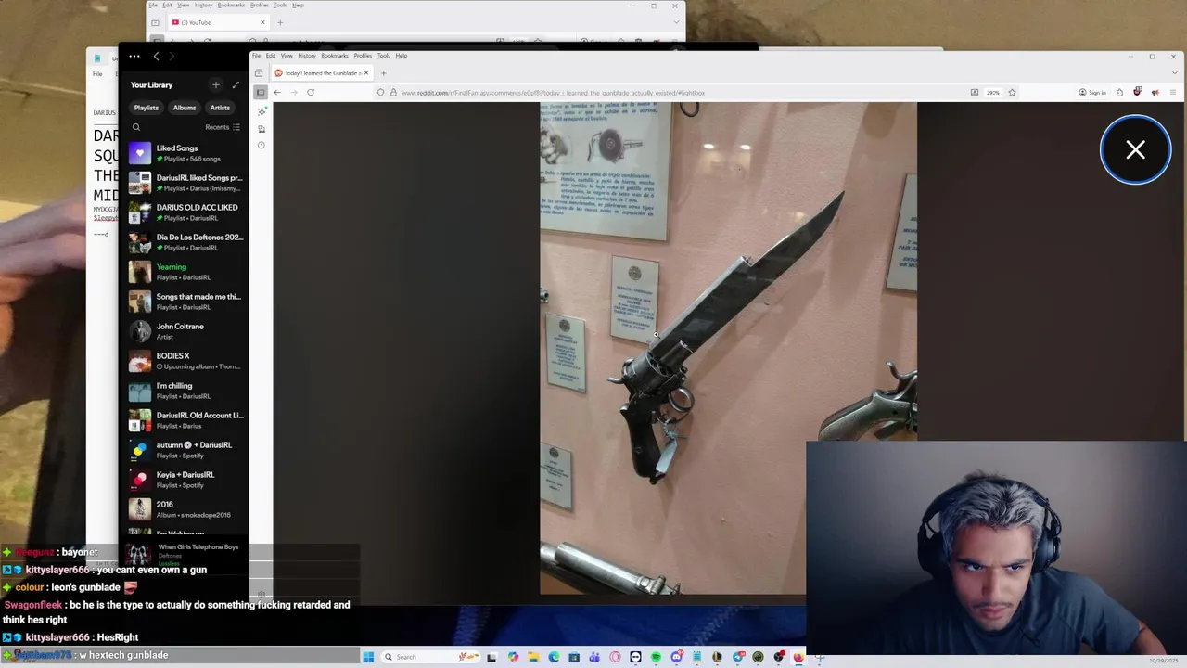Toggle the Playlists filter chip
The width and height of the screenshot is (1187, 668).
click(x=147, y=108)
